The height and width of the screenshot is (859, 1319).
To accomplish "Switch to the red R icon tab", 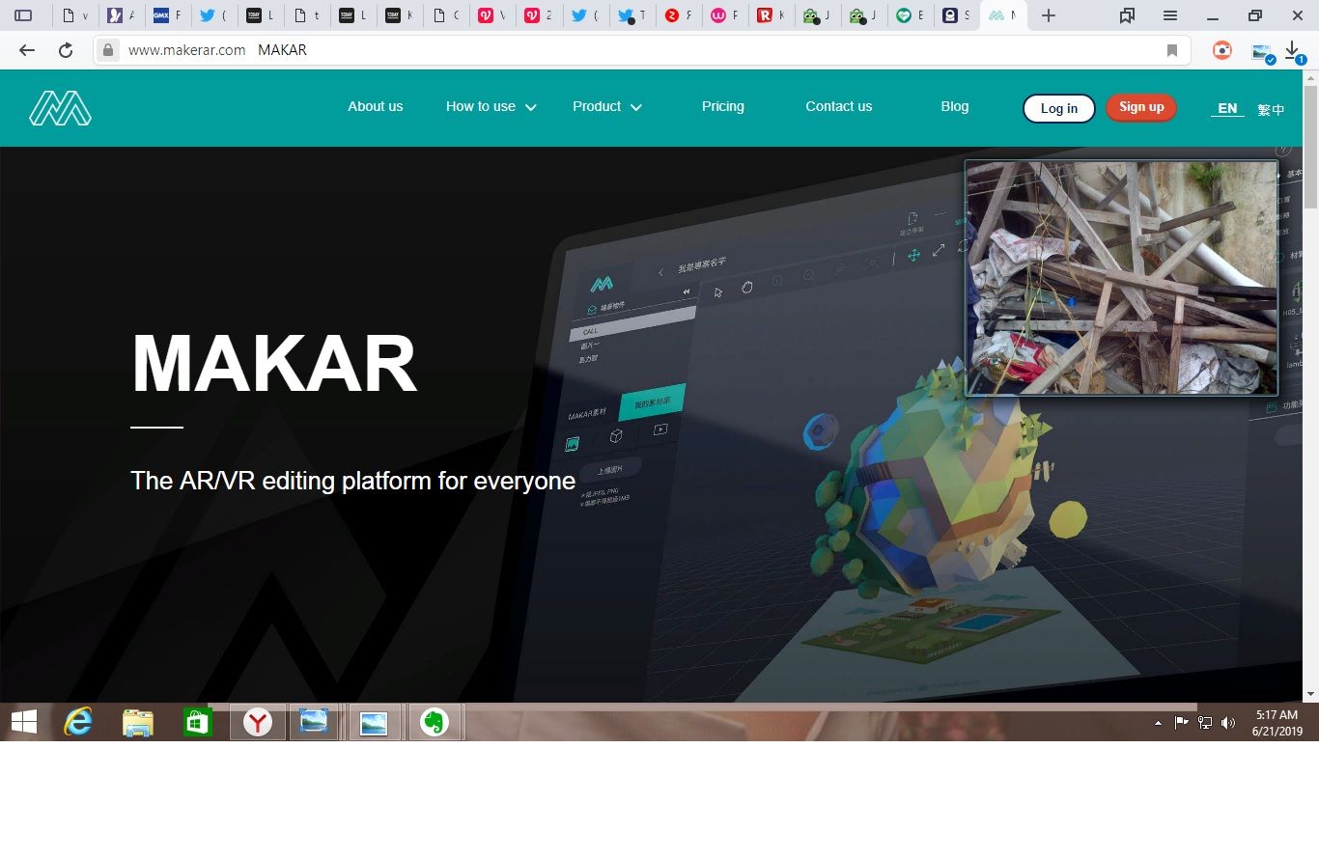I will click(x=770, y=15).
